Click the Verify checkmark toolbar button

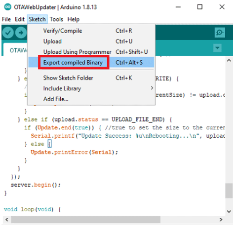(x=8, y=33)
